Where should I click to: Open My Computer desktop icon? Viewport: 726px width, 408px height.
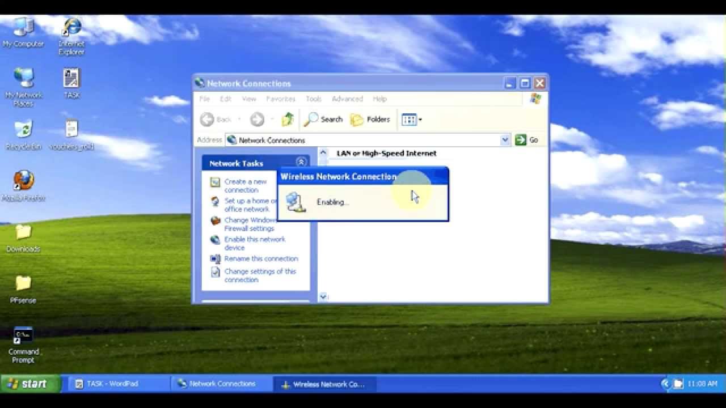click(x=23, y=32)
